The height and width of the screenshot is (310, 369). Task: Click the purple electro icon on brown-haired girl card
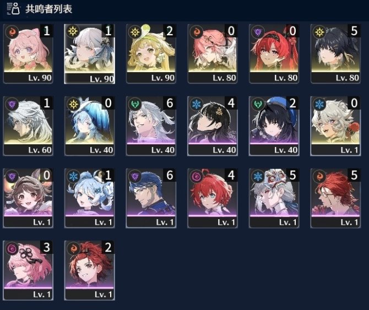[x=12, y=176]
